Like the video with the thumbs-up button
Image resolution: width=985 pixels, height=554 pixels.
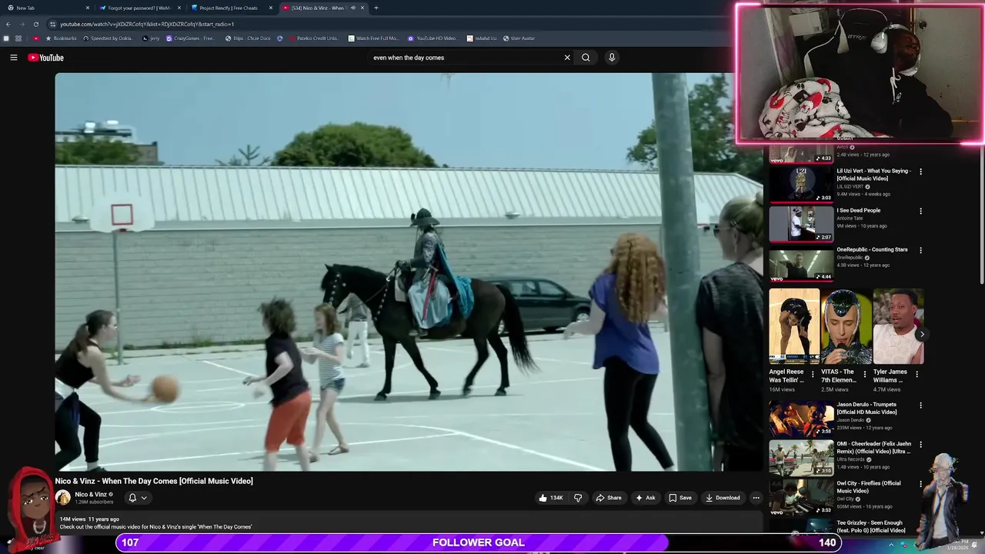point(551,498)
